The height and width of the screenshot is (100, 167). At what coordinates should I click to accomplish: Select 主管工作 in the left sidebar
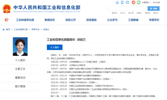(20, 69)
